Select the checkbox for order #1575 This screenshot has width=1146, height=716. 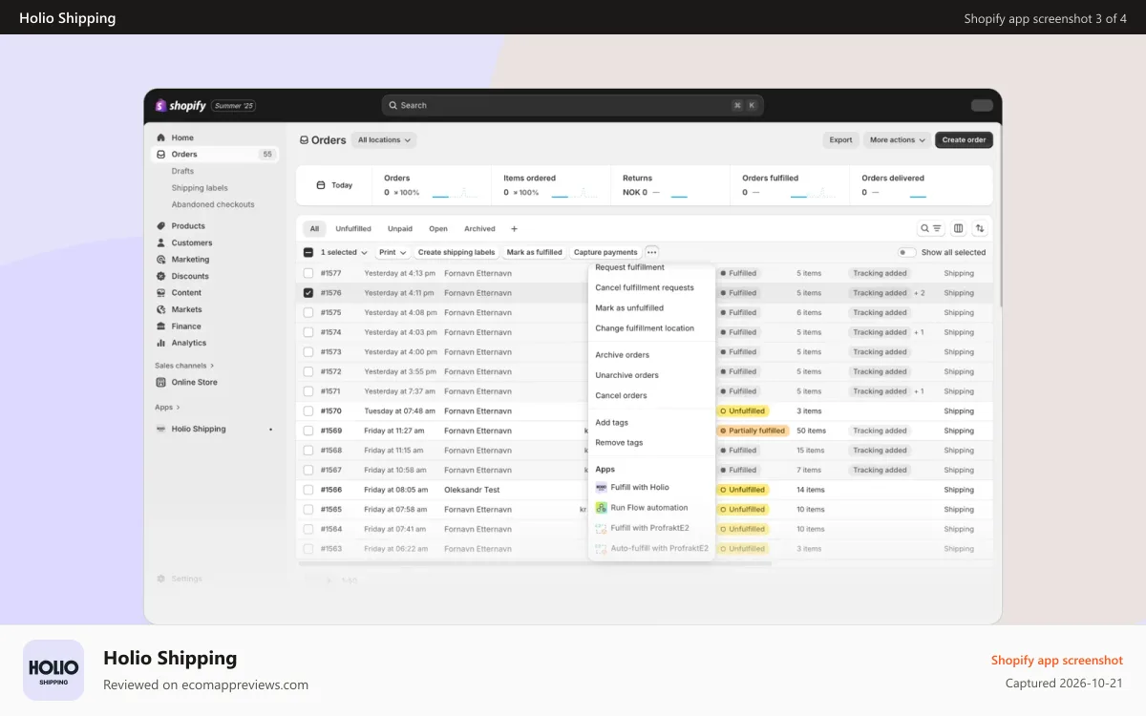point(308,312)
